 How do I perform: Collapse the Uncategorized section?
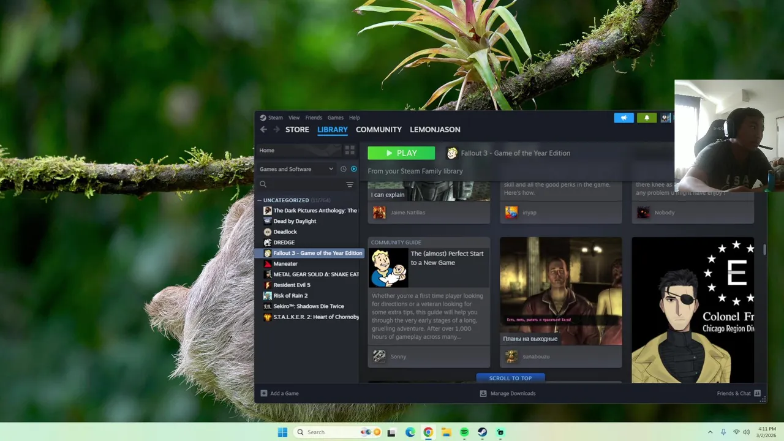pos(260,200)
